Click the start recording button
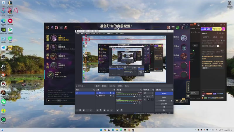The width and height of the screenshot is (234, 132). (164, 97)
